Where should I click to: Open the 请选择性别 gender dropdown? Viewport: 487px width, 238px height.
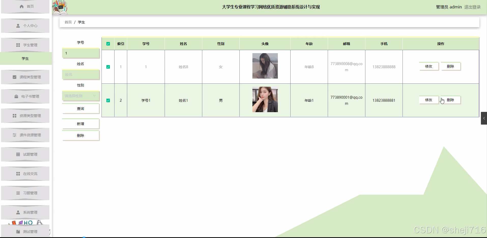pos(80,96)
